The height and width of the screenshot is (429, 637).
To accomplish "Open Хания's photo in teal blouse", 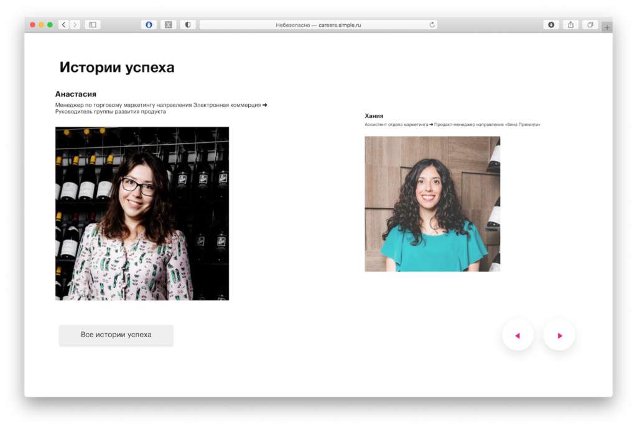I will [x=432, y=204].
